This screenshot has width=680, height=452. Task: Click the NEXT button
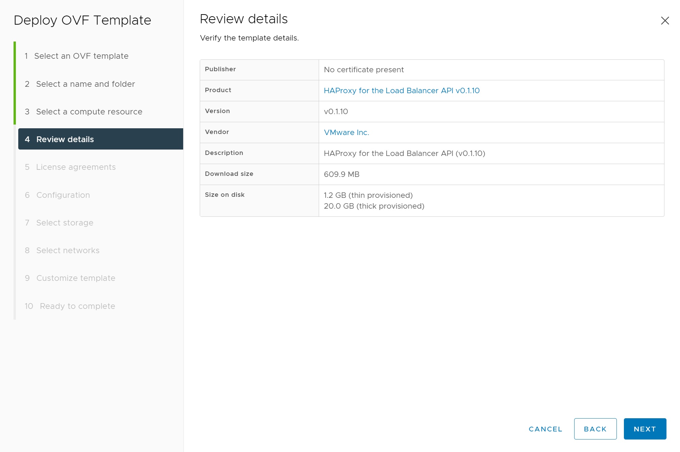click(645, 429)
